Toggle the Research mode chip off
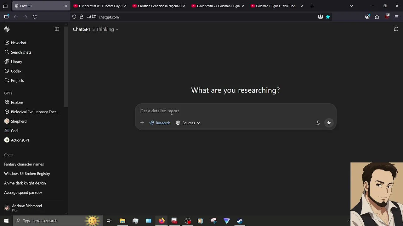Image resolution: width=403 pixels, height=226 pixels. [x=160, y=123]
